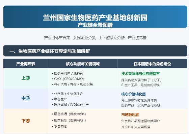
Task: Click bullet 医疗器械 / IVD试剂生产
Action: [70, 105]
